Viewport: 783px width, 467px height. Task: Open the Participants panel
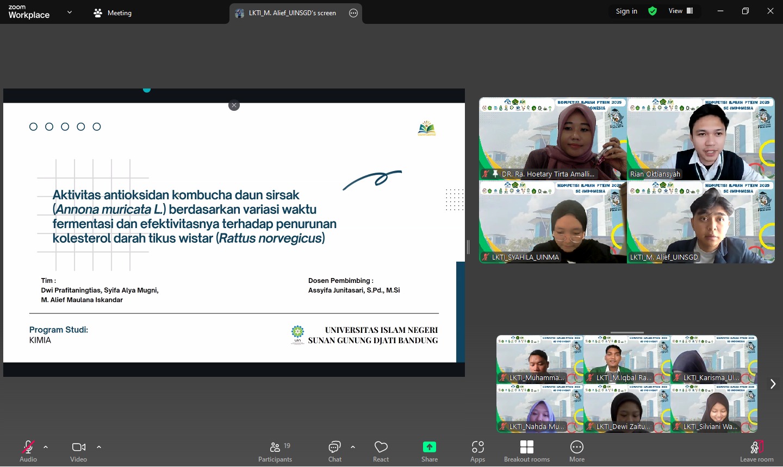pos(275,450)
